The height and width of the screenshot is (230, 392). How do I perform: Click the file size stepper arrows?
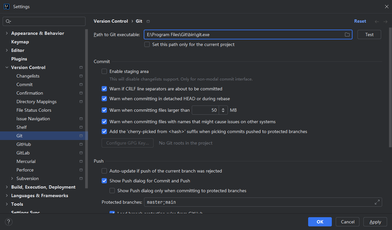(223, 110)
